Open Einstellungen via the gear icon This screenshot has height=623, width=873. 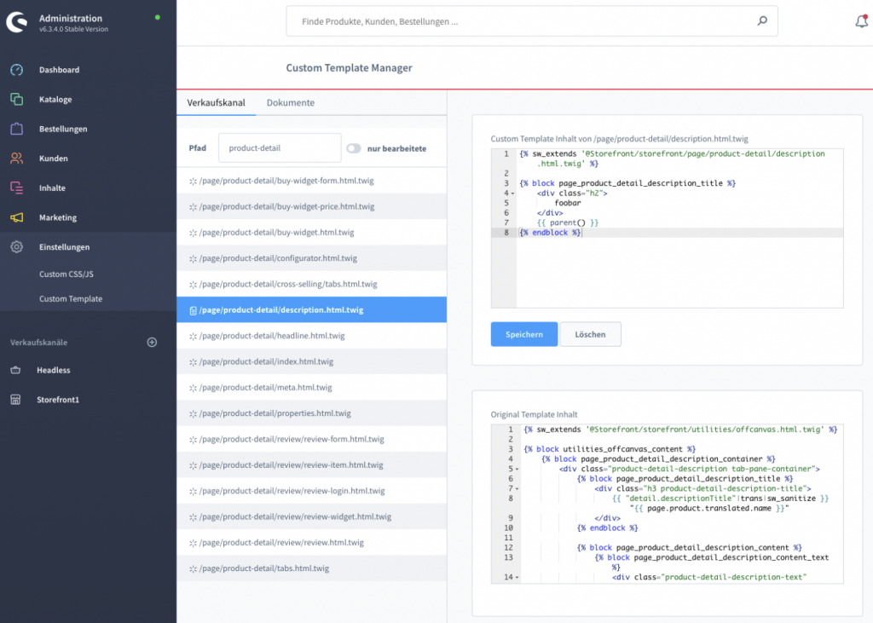(x=19, y=245)
